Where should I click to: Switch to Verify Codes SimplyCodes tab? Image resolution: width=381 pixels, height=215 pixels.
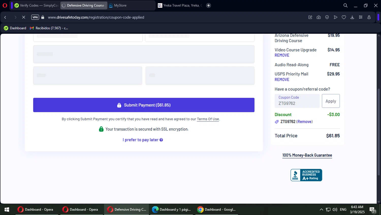[x=36, y=5]
